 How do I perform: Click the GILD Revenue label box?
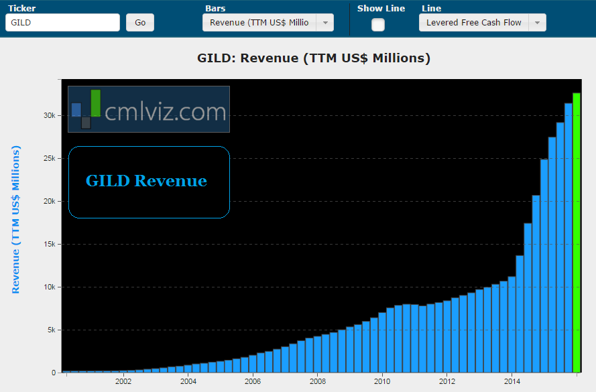pos(149,182)
